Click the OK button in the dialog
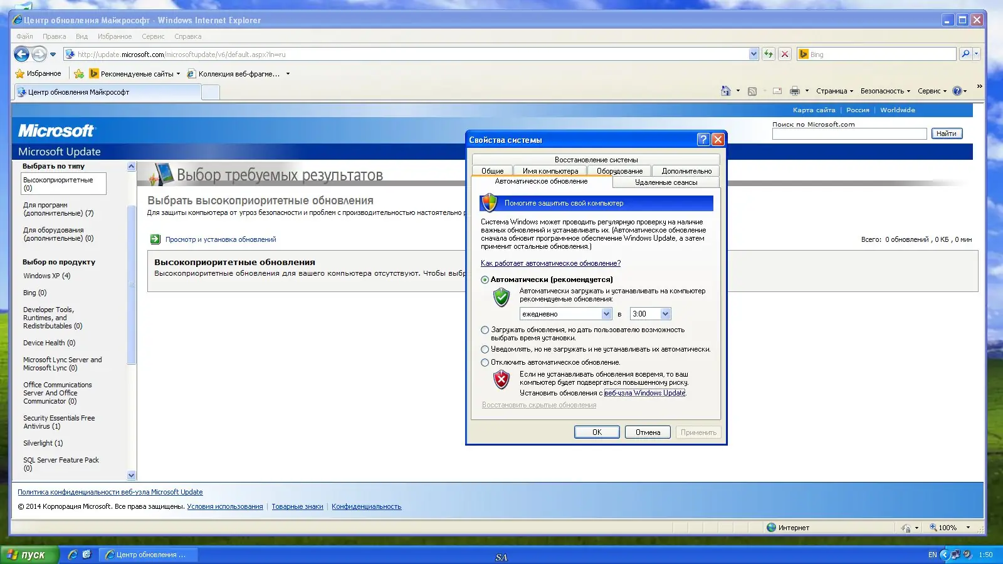The image size is (1003, 564). point(597,432)
